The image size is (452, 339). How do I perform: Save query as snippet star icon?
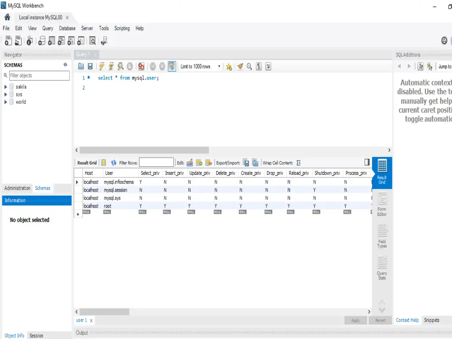click(229, 67)
